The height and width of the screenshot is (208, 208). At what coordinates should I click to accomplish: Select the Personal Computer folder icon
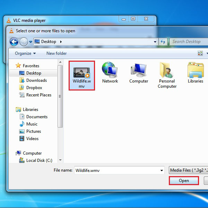pos(167,75)
